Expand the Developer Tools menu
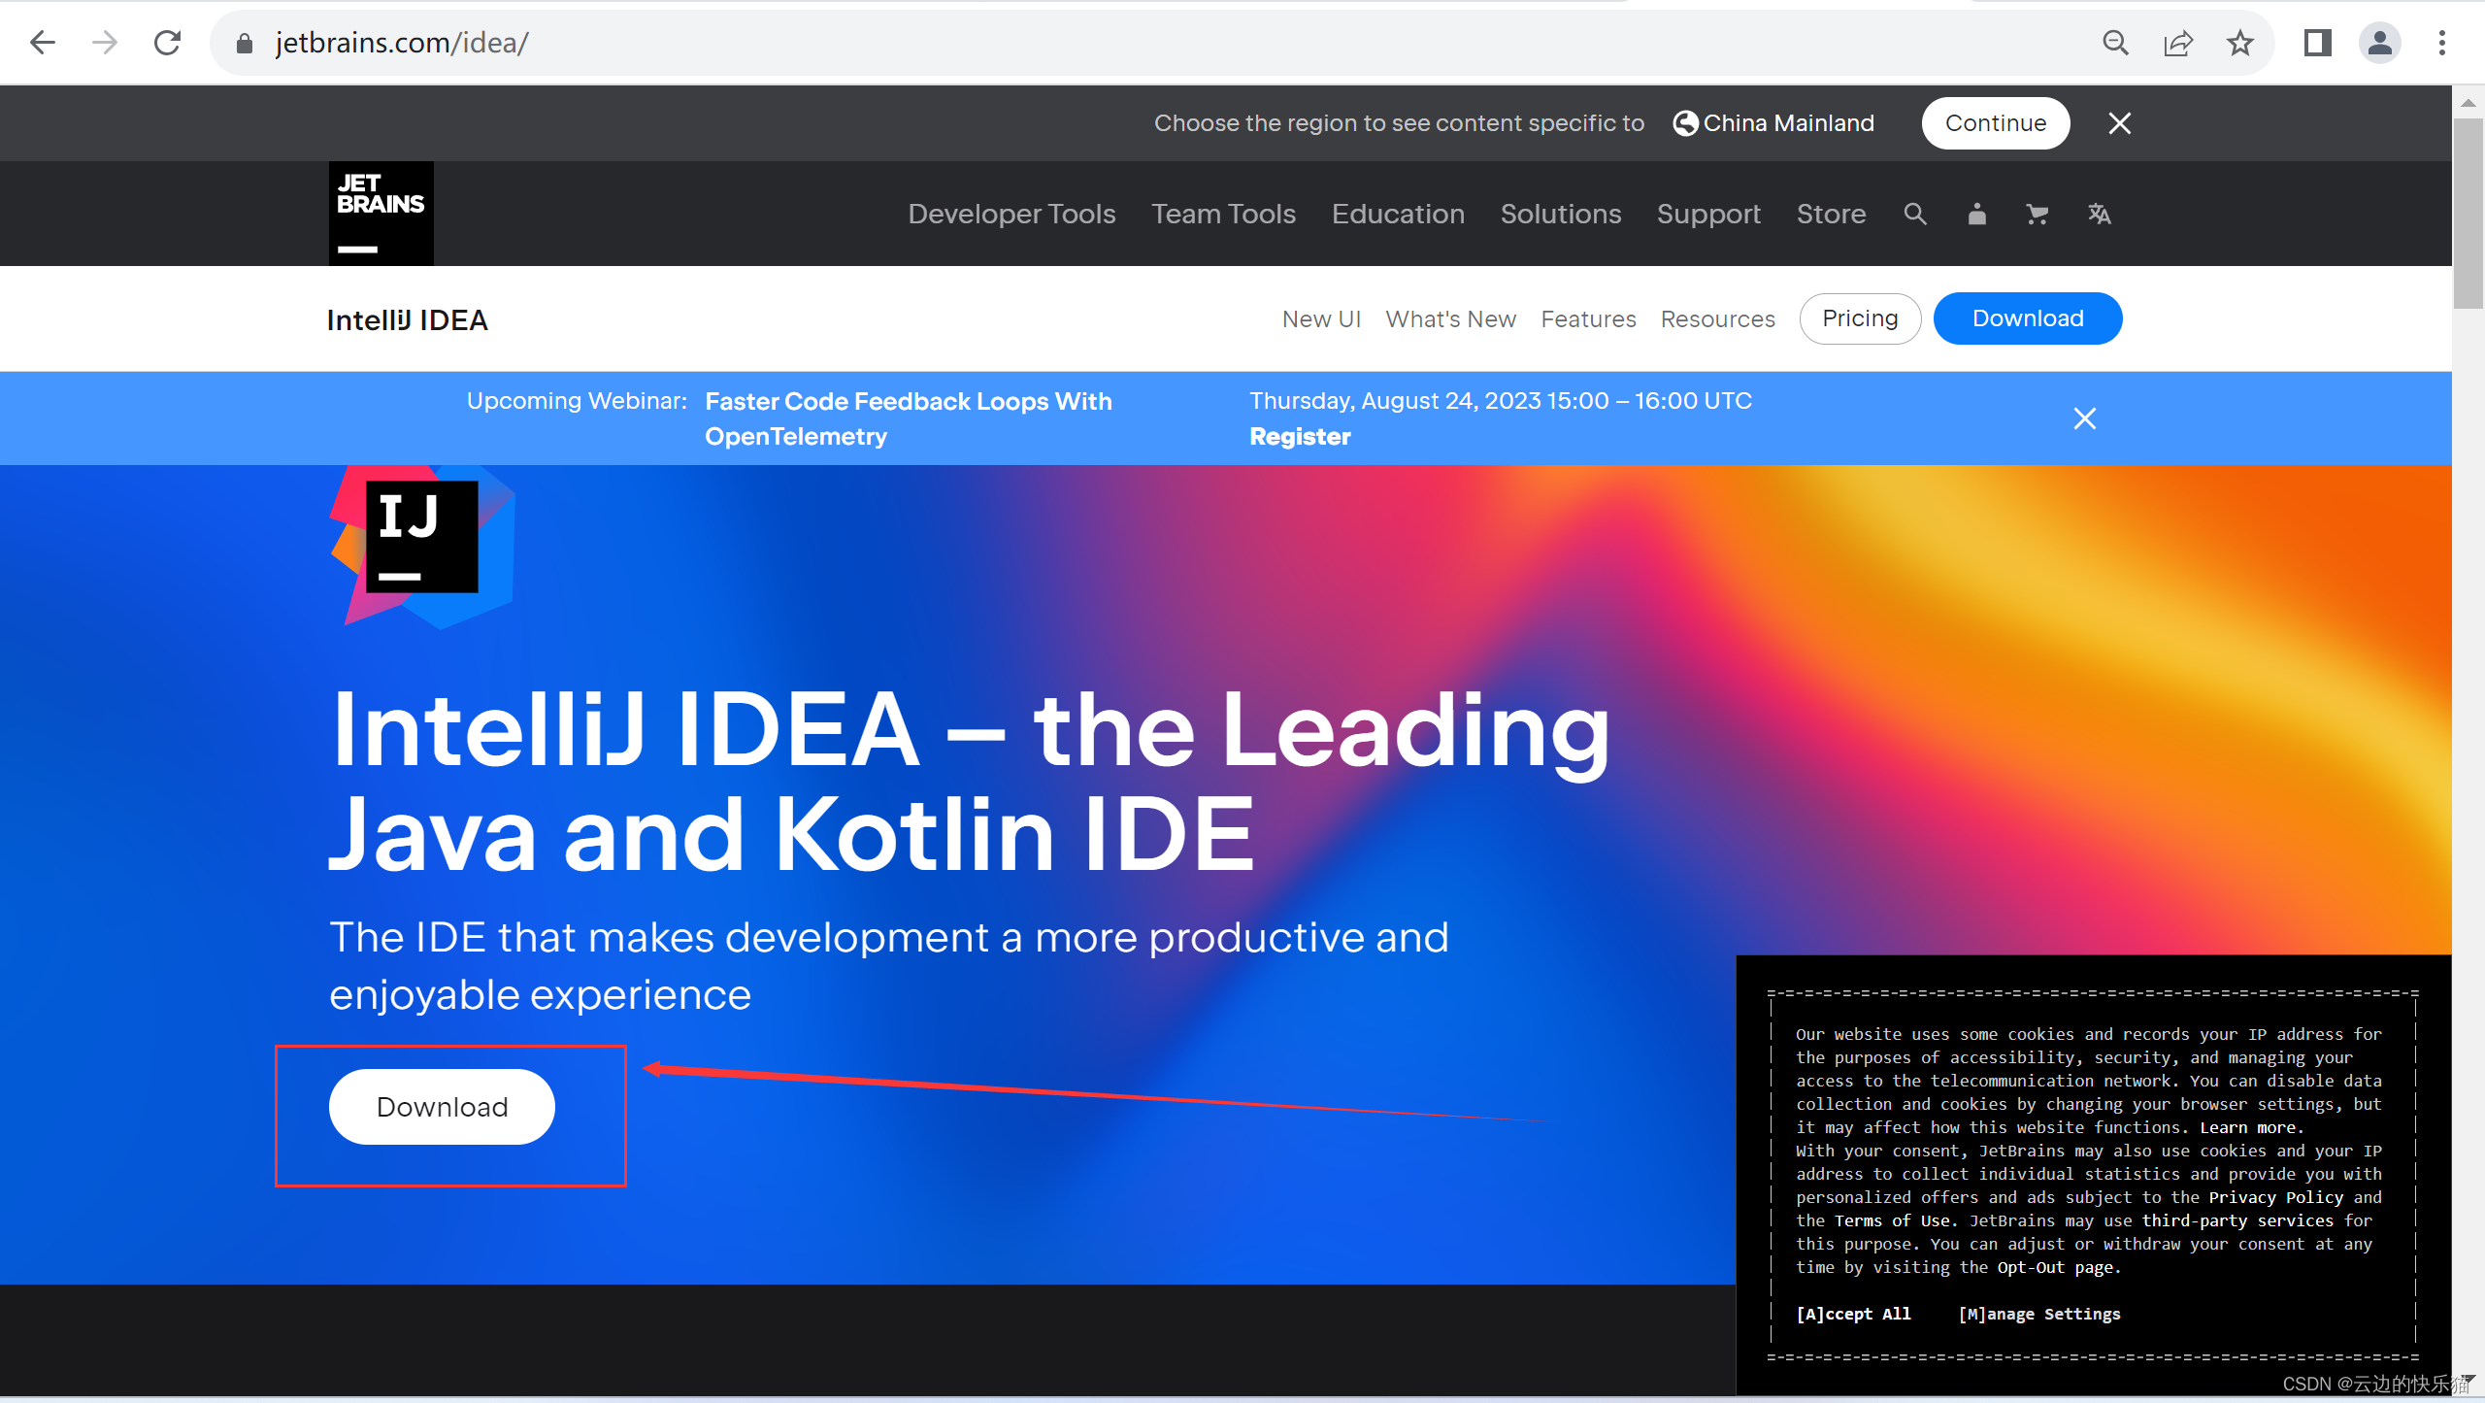The width and height of the screenshot is (2485, 1403). point(1011,214)
